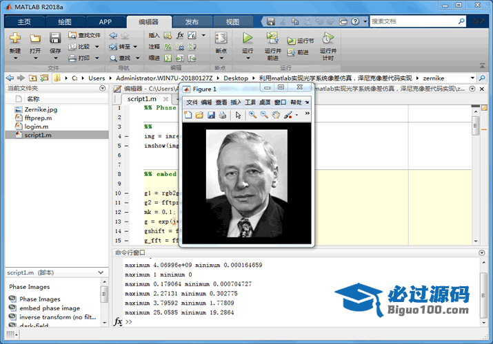Click the address bar search magnifier icon
The height and width of the screenshot is (344, 493).
(x=482, y=78)
